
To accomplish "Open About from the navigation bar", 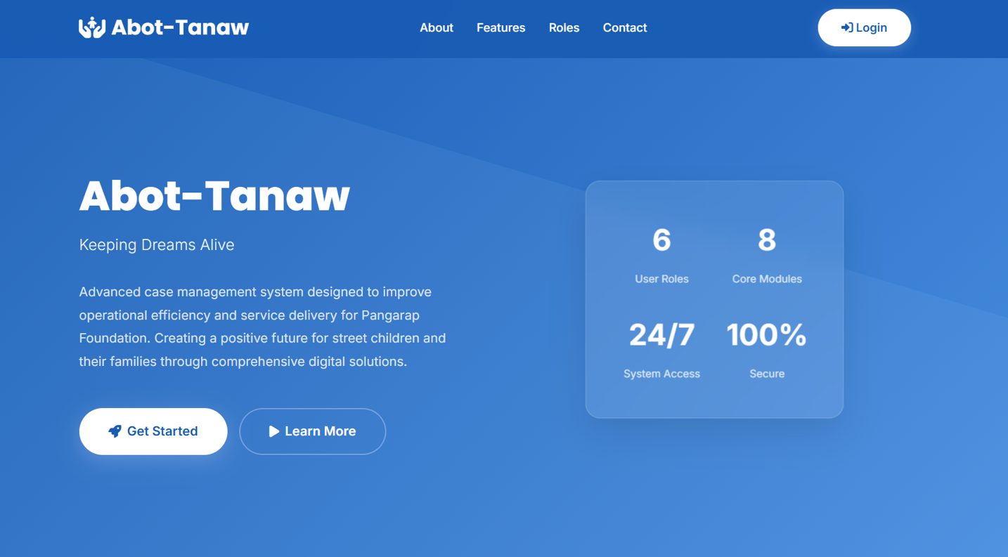I will [x=436, y=28].
